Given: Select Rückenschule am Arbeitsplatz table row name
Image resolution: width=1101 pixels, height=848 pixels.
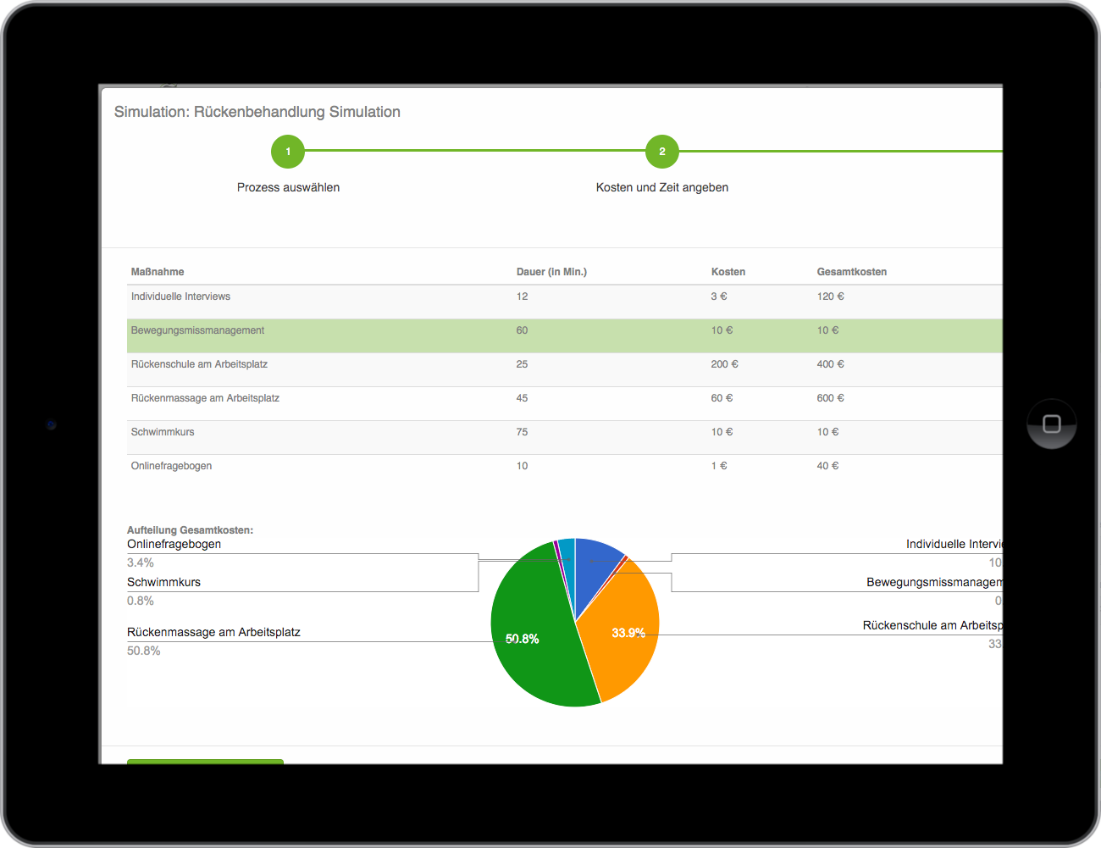Looking at the screenshot, I should coord(199,364).
